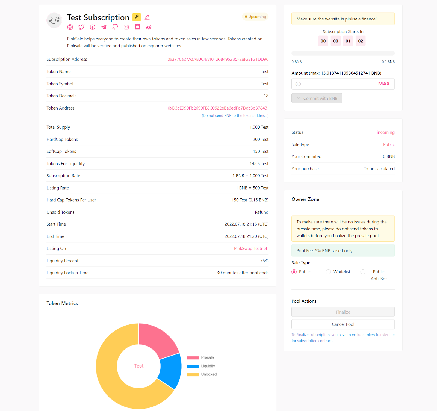Click the pencil edit icon next to title

click(x=147, y=17)
